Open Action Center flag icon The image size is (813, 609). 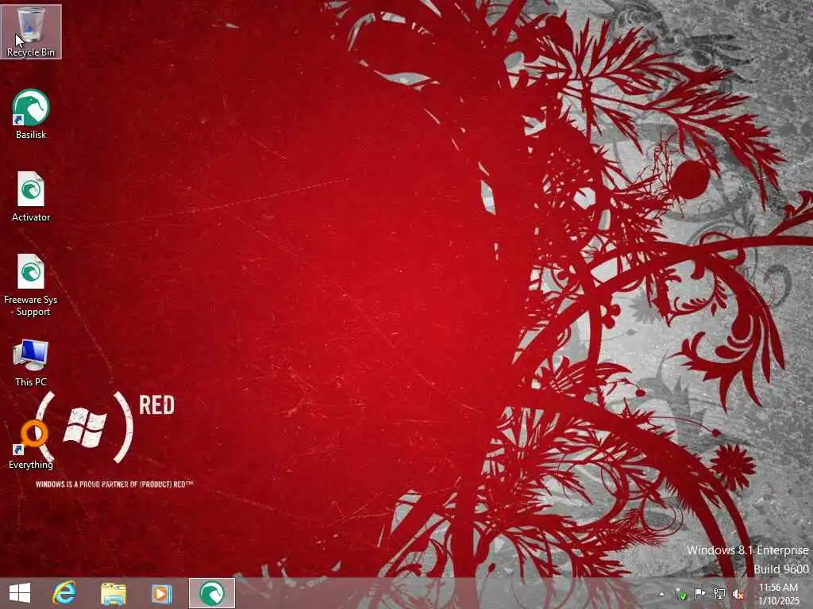[699, 593]
